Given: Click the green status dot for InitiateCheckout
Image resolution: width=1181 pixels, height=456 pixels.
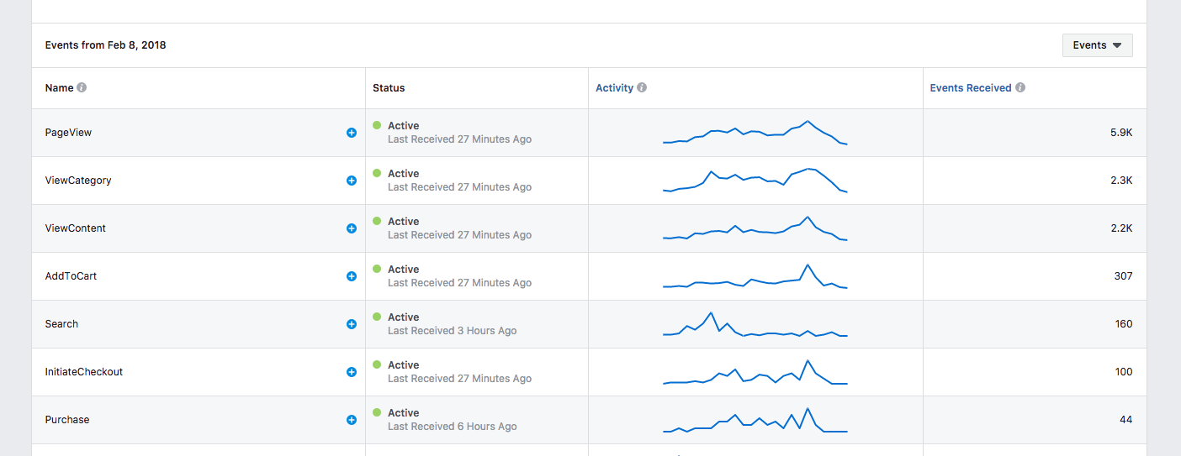Looking at the screenshot, I should click(377, 364).
